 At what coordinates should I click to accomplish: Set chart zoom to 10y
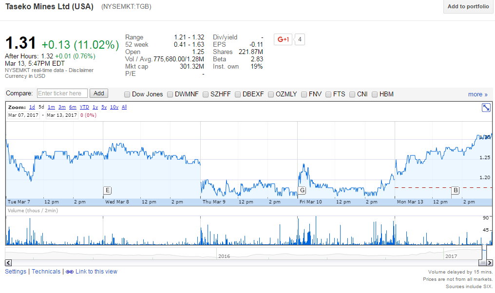[x=114, y=107]
